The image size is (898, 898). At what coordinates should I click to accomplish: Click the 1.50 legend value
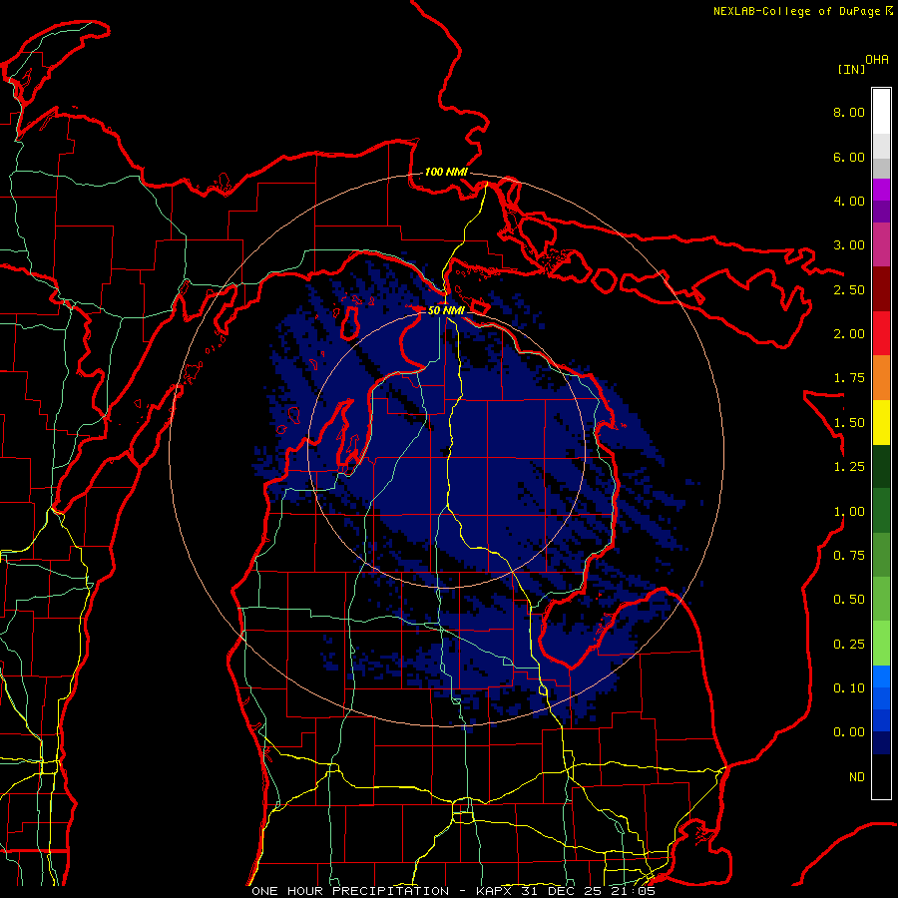(849, 423)
